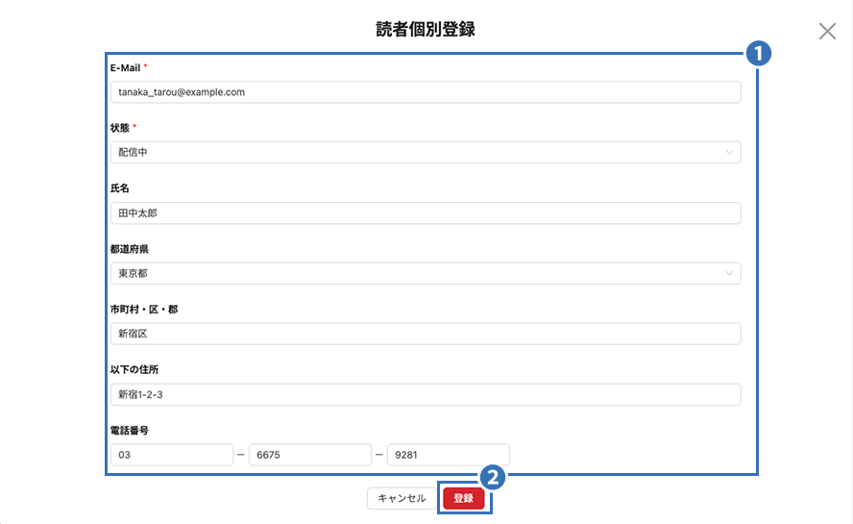Click the 電話番号 label text
Viewport: 853px width, 524px height.
pos(129,430)
